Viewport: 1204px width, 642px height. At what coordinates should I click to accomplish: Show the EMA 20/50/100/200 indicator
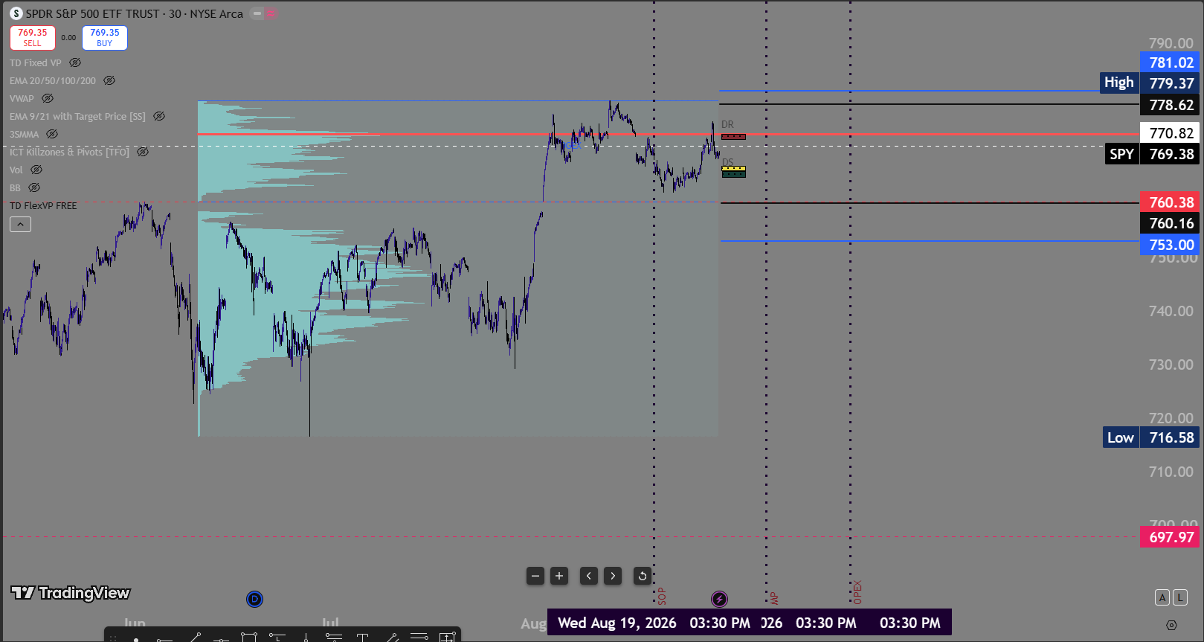coord(109,80)
